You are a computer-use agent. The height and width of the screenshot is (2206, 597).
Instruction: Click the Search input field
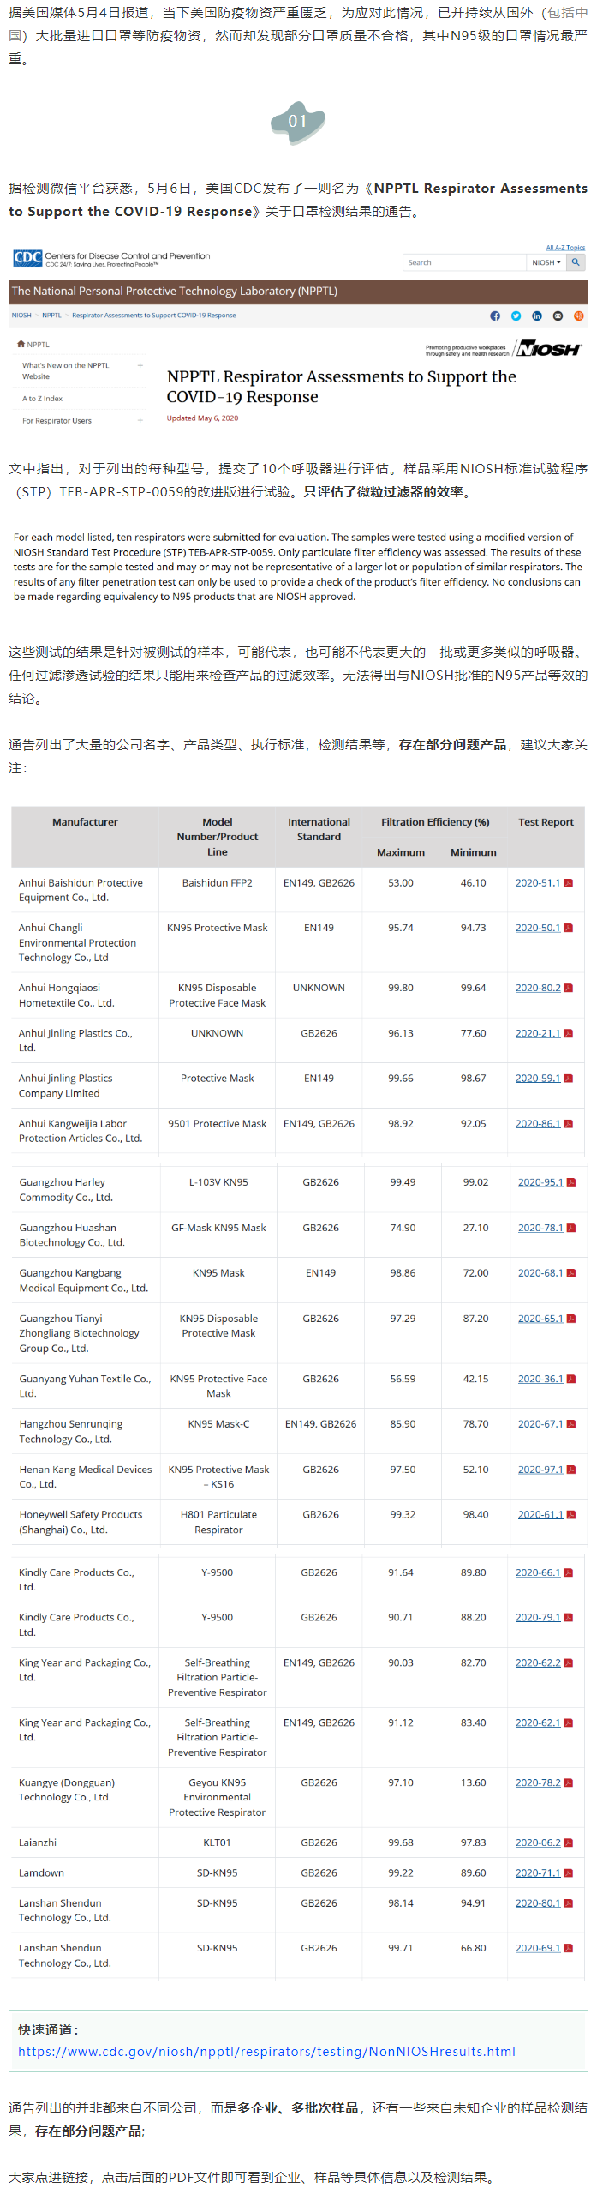point(463,262)
